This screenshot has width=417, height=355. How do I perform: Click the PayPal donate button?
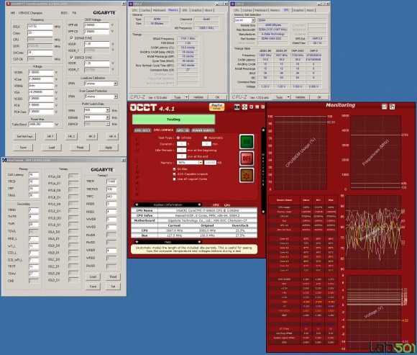216,107
